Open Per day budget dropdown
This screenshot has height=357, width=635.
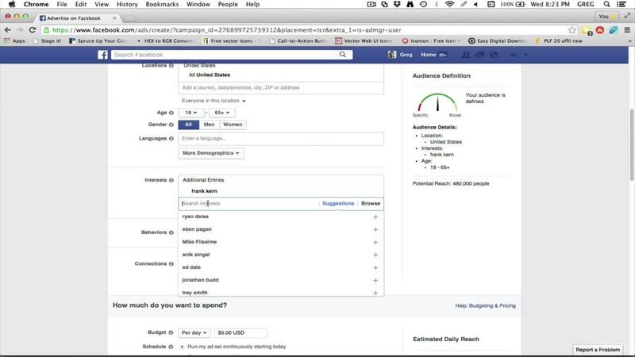[194, 332]
